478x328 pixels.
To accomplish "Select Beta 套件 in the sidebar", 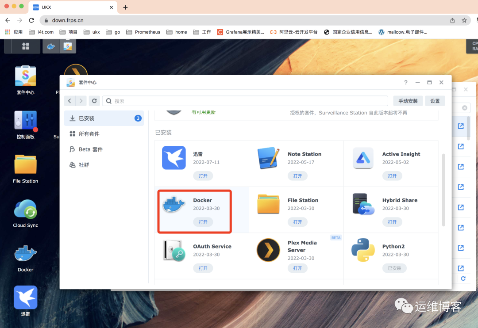I will 104,149.
